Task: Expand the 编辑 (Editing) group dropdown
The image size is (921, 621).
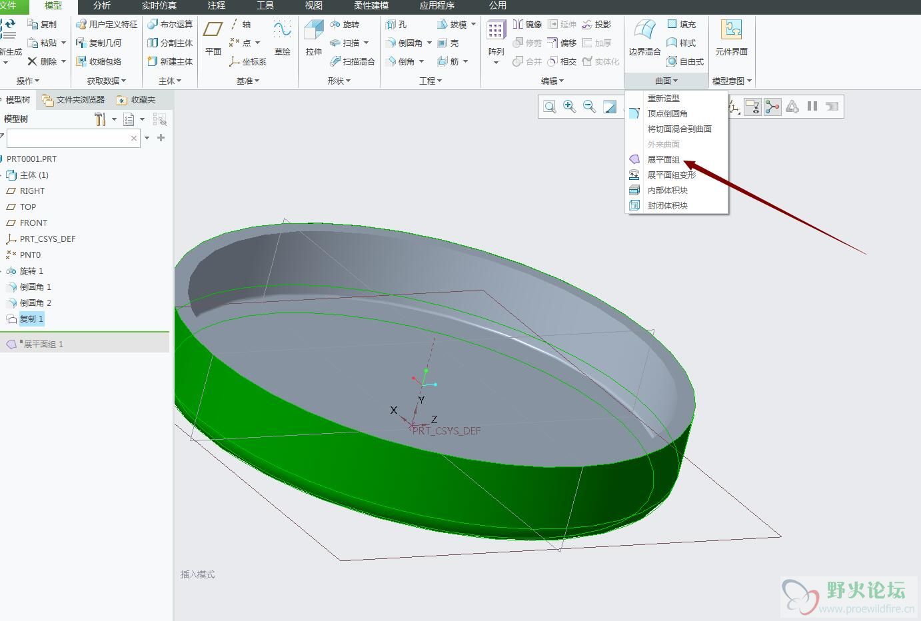Action: point(552,81)
